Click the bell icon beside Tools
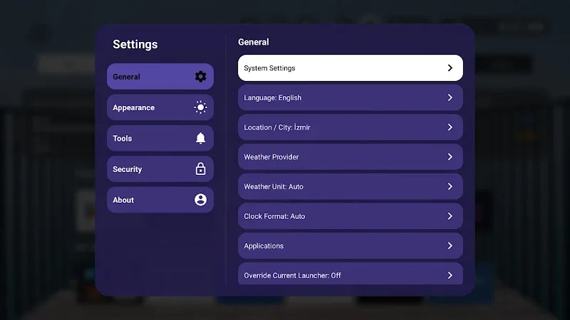Image resolution: width=570 pixels, height=320 pixels. [200, 138]
